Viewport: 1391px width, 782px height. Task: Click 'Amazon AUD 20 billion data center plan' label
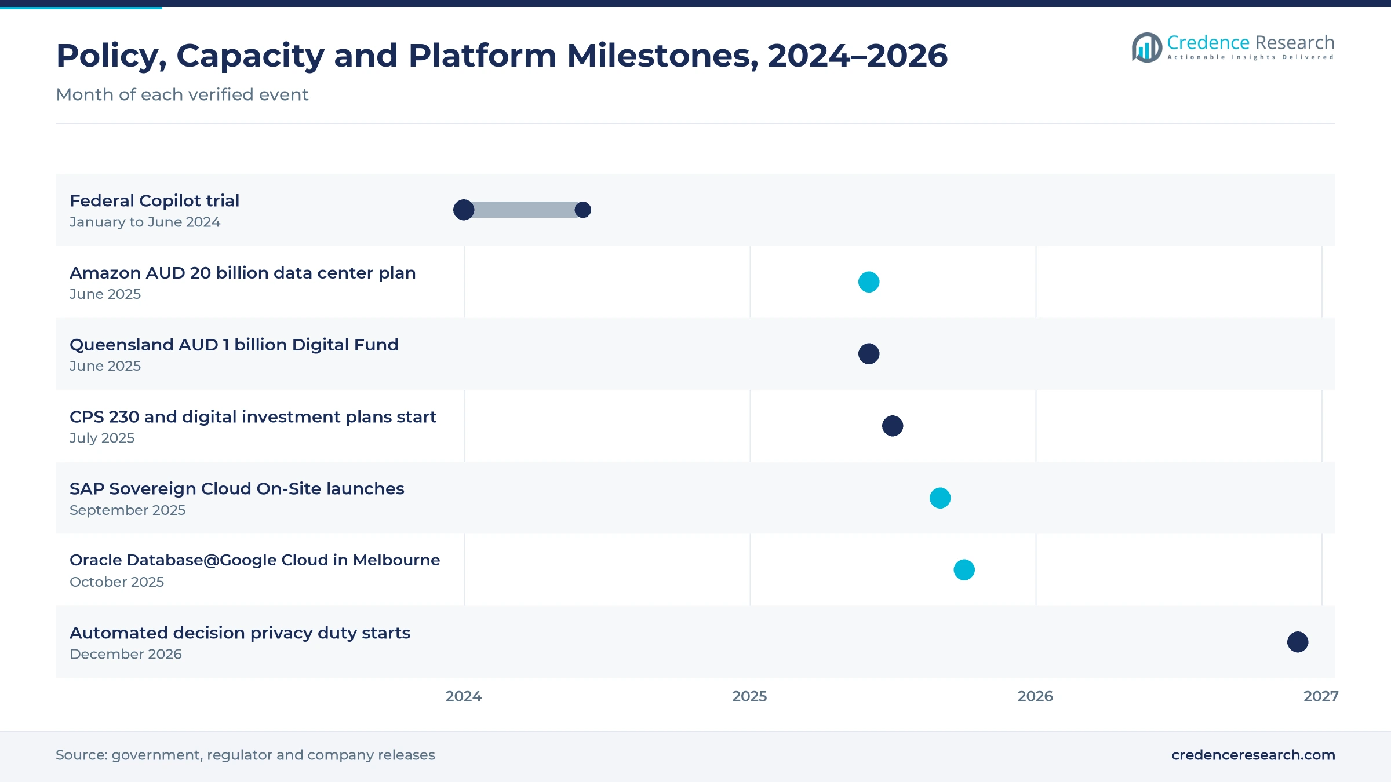(x=243, y=273)
